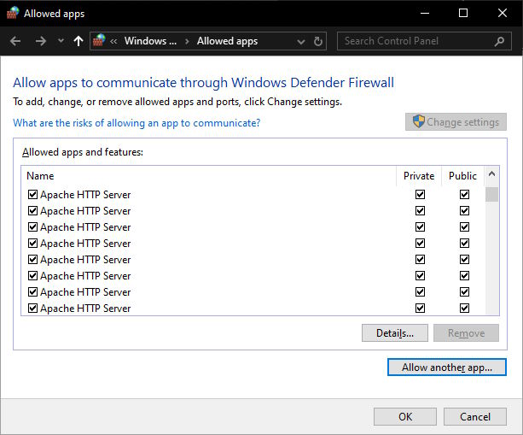Open the recent locations dropdown arrow
Viewport: 523px width, 435px height.
pos(61,41)
